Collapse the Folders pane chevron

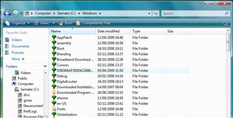click(45, 66)
